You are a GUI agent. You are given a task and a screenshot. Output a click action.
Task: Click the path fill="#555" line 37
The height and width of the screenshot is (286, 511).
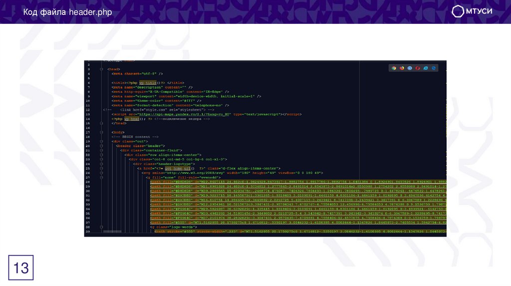[x=298, y=223]
